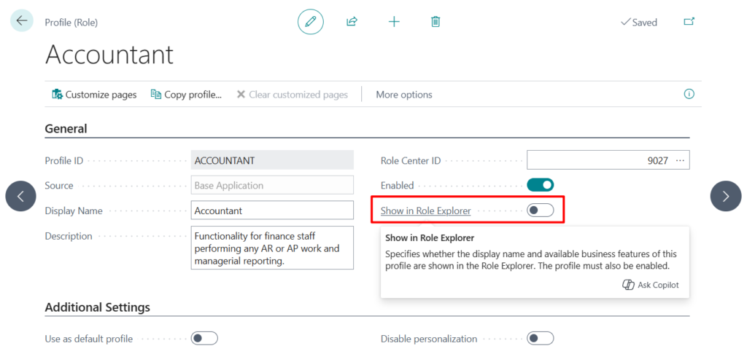747x354 pixels.
Task: Toggle the Enabled switch off
Action: pos(540,185)
